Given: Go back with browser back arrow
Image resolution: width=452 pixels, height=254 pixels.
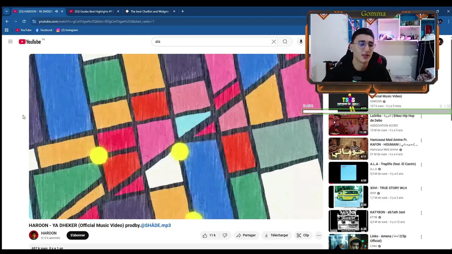Looking at the screenshot, I should (x=7, y=21).
